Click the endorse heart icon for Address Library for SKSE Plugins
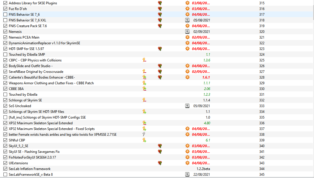 coord(160,3)
